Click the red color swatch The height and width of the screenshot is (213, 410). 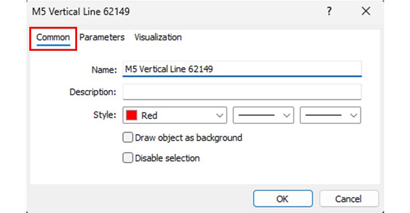(x=132, y=116)
